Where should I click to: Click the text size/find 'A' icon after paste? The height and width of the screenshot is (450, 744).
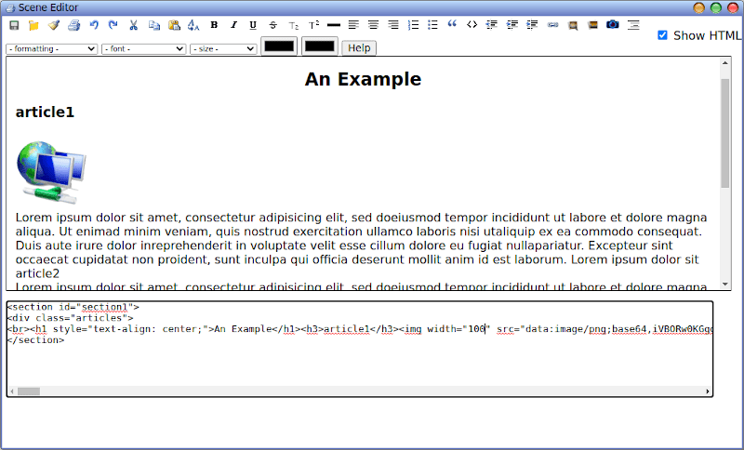point(193,25)
